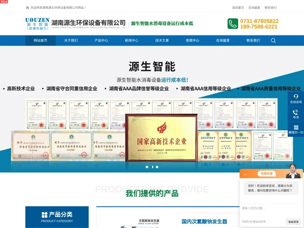Click the green phone icon in header
This screenshot has height=228, width=304.
click(x=233, y=24)
